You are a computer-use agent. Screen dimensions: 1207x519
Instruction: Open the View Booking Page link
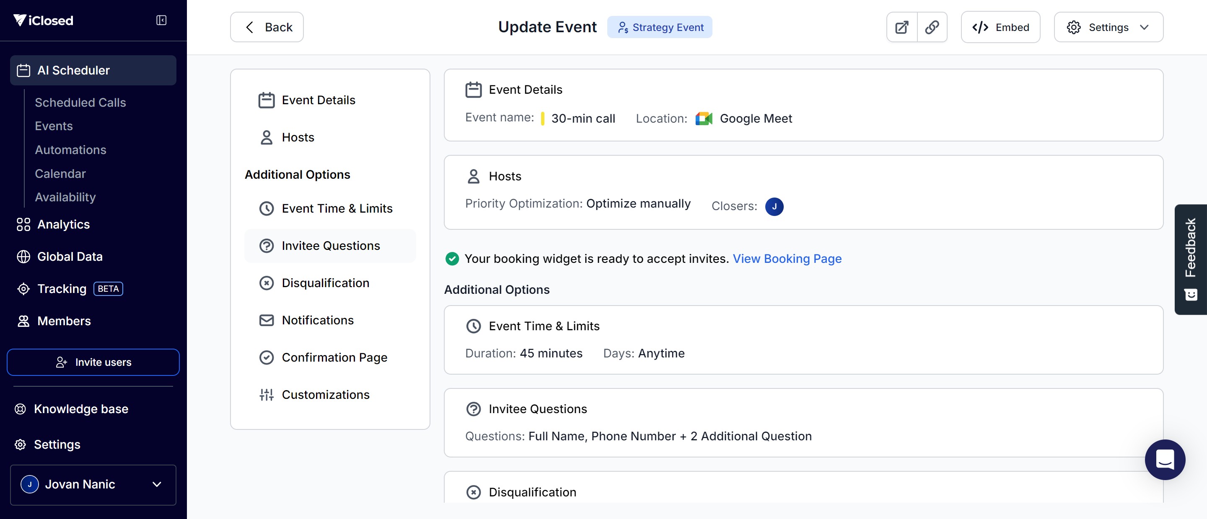tap(787, 258)
